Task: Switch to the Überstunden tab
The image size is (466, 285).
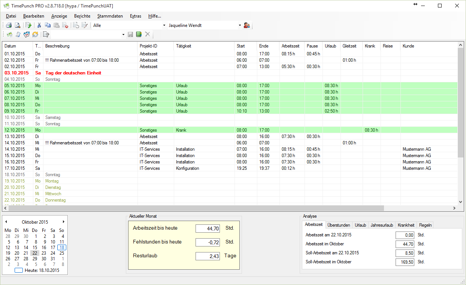Action: tap(339, 225)
